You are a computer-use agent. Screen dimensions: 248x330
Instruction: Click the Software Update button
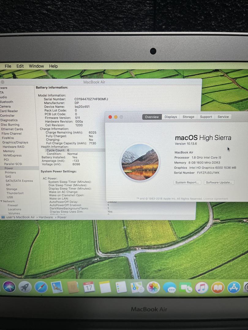[219, 182]
